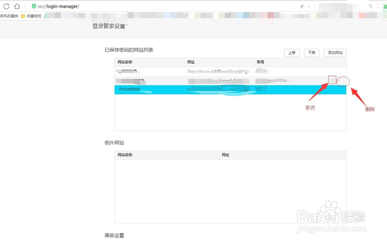Image resolution: width=387 pixels, height=242 pixels.
Task: Click the lightning icon near the address bar
Action: tap(302, 6)
